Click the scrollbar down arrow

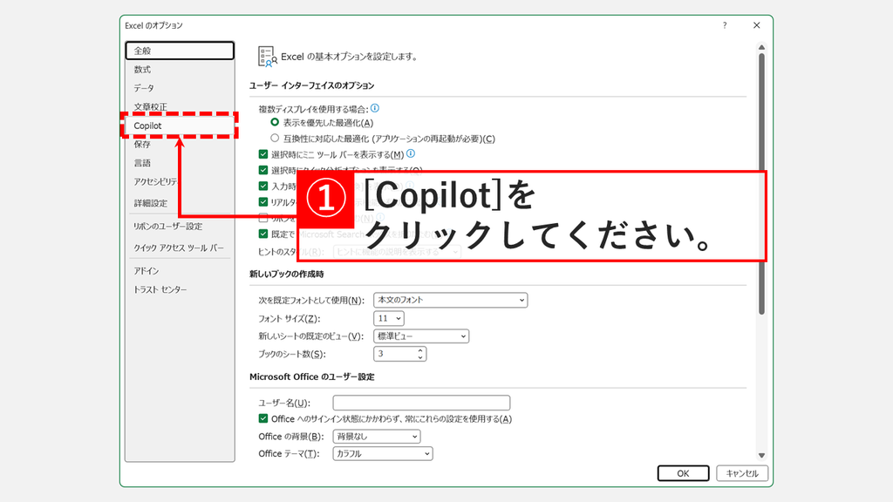(761, 455)
